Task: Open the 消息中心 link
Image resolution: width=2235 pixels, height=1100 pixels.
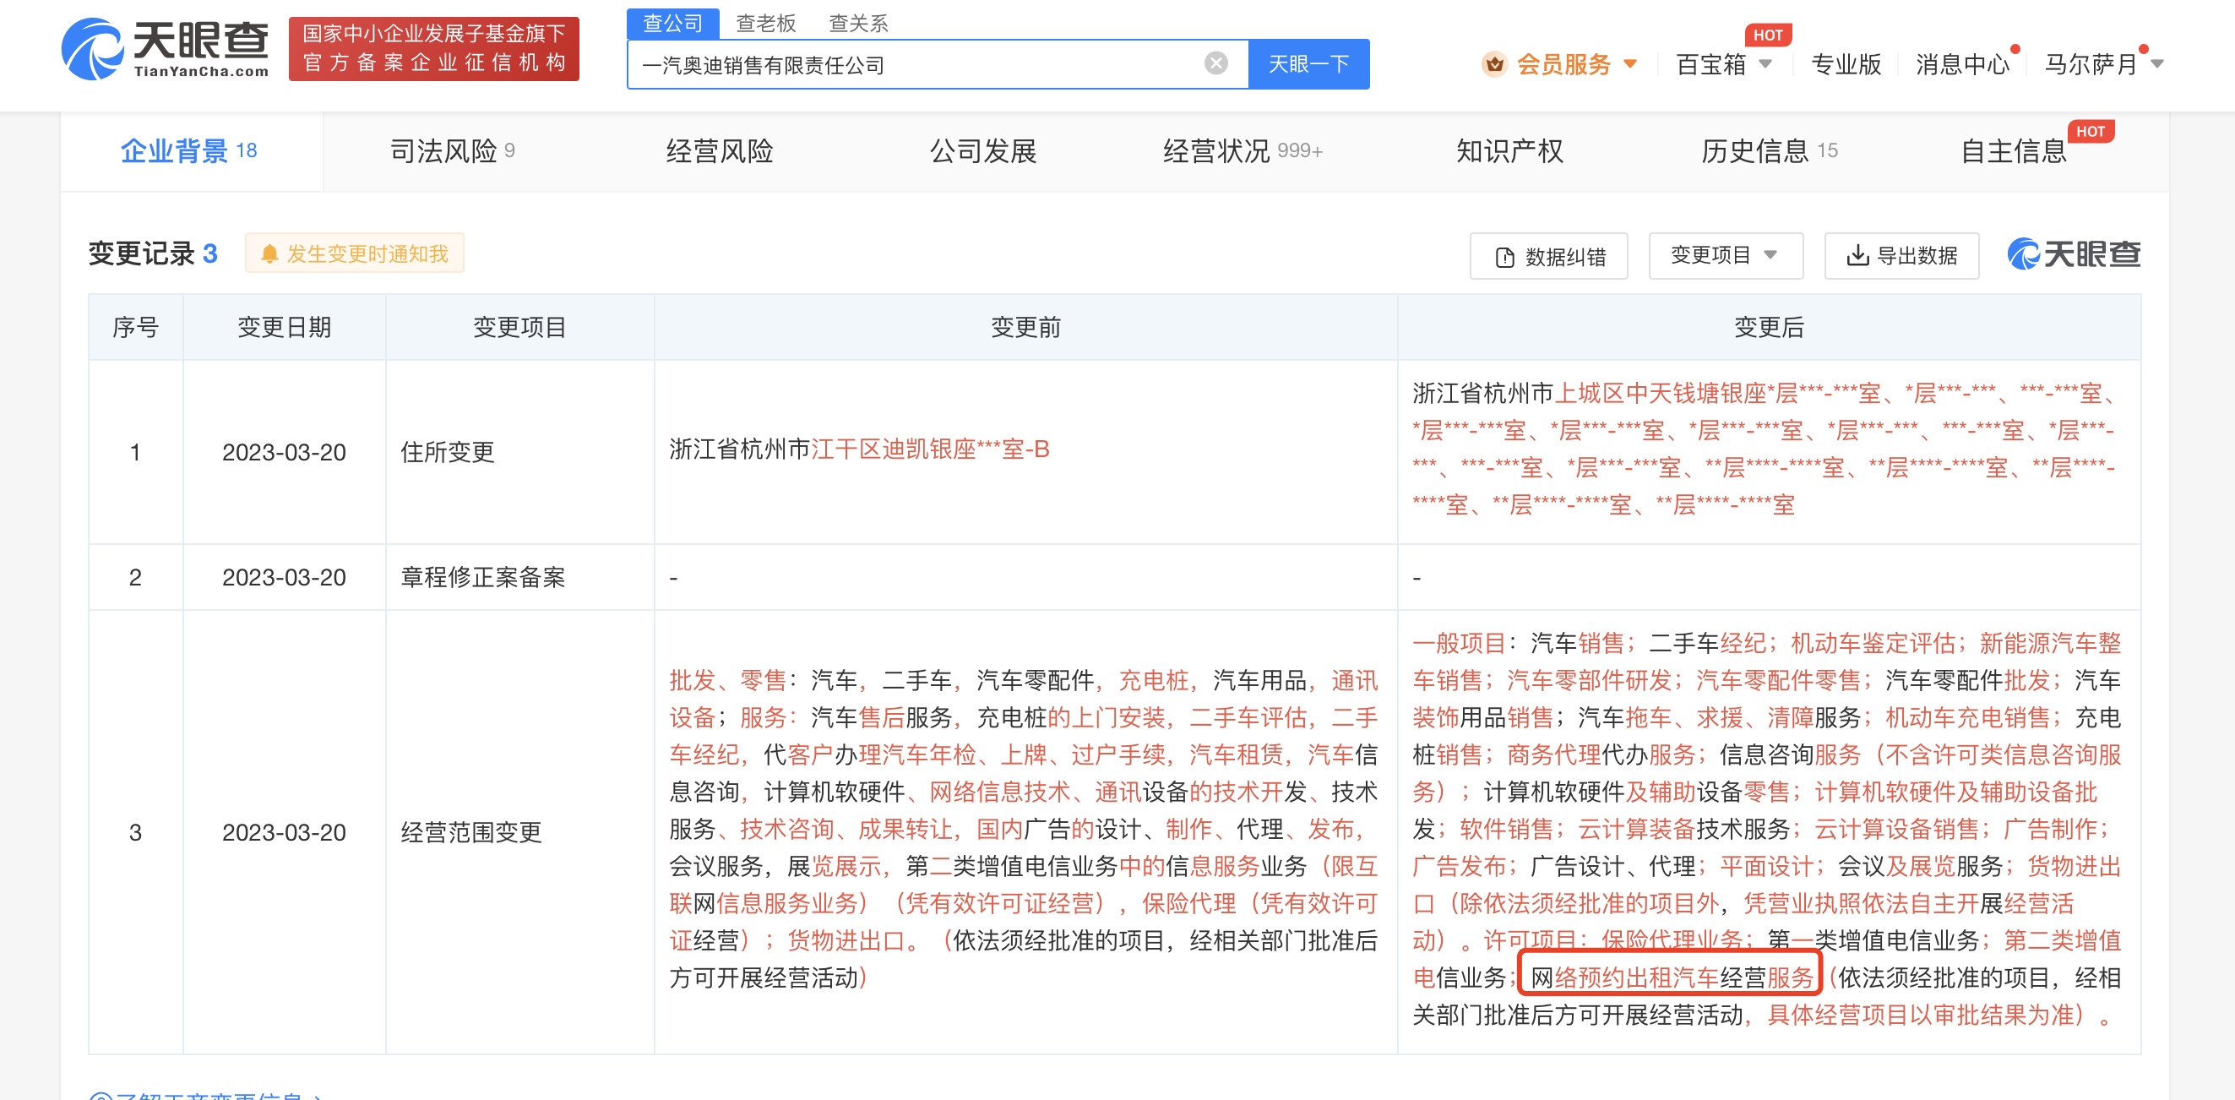Action: pos(1962,64)
